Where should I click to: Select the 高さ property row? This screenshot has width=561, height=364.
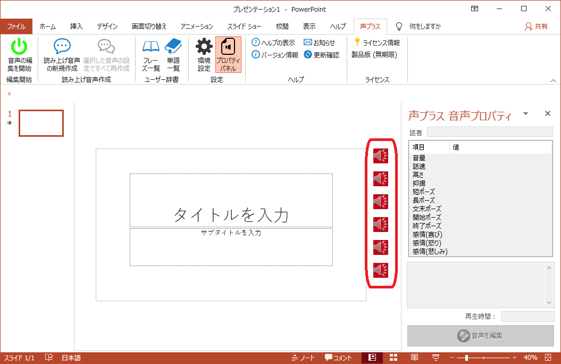481,175
